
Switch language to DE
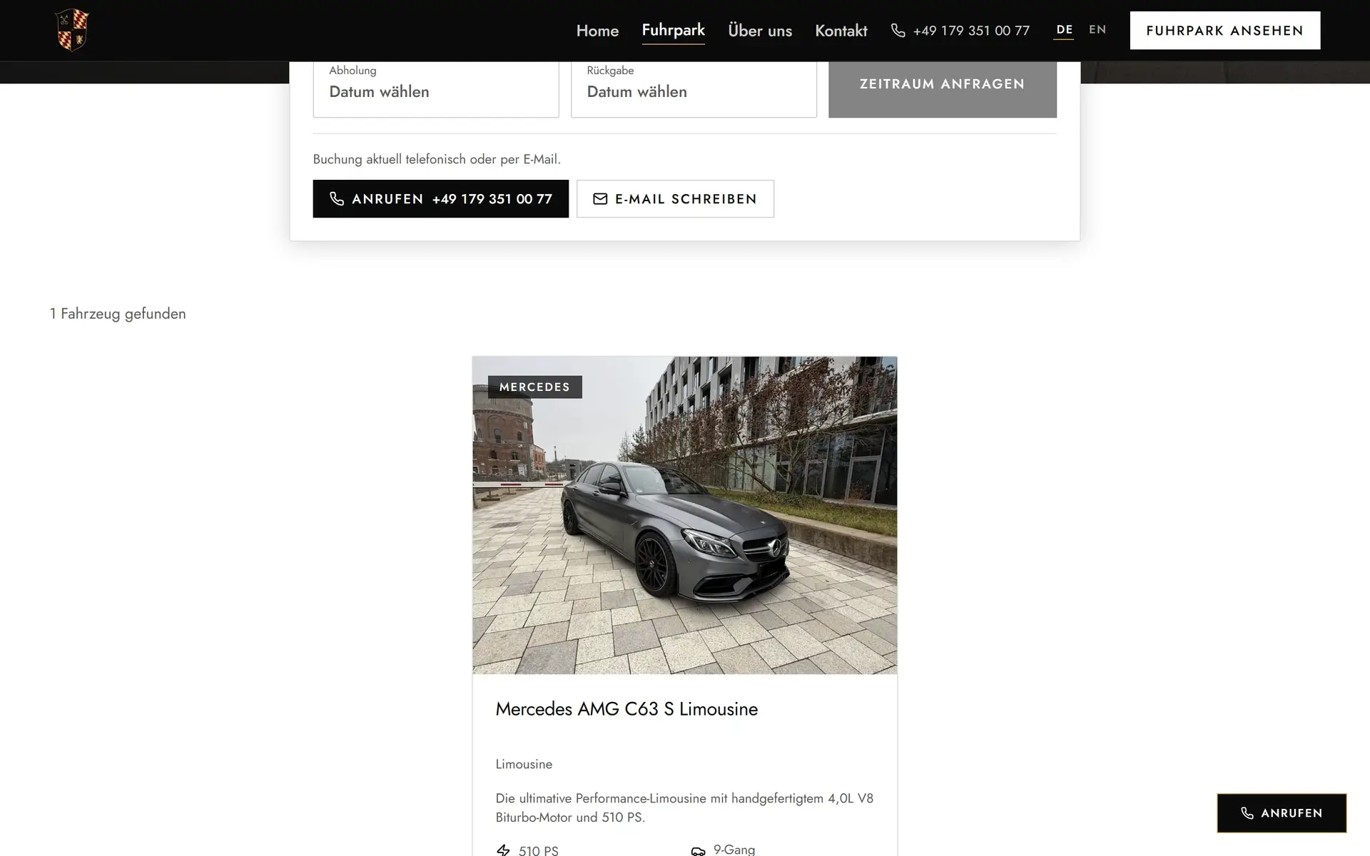pos(1064,30)
